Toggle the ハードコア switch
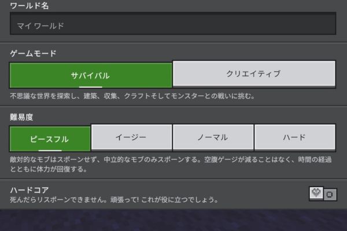The image size is (347, 231). (323, 194)
